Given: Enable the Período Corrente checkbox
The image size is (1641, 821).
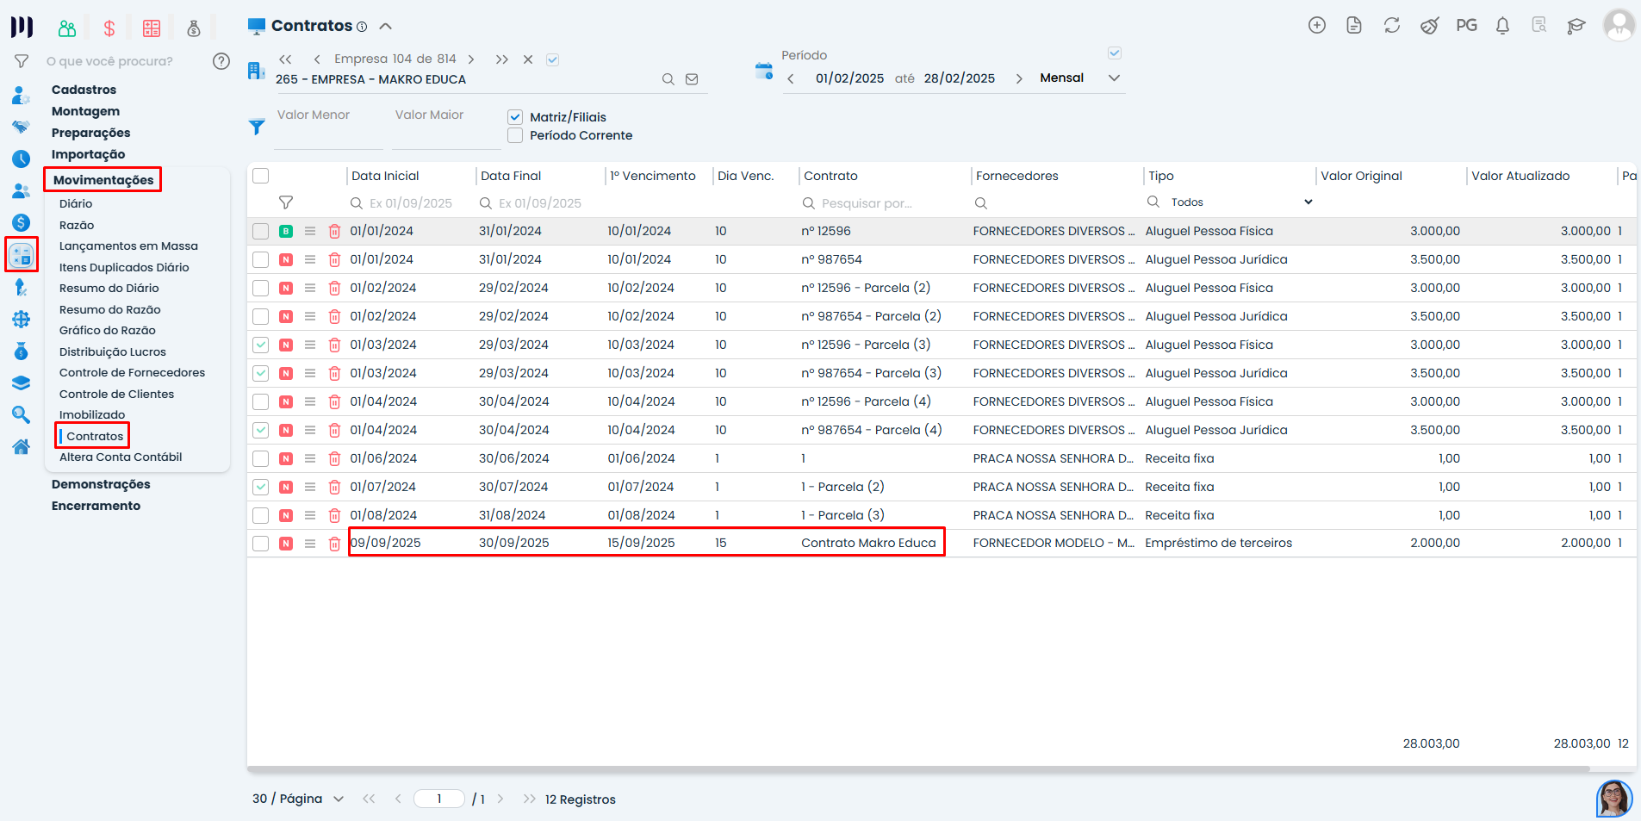Looking at the screenshot, I should click(x=515, y=135).
